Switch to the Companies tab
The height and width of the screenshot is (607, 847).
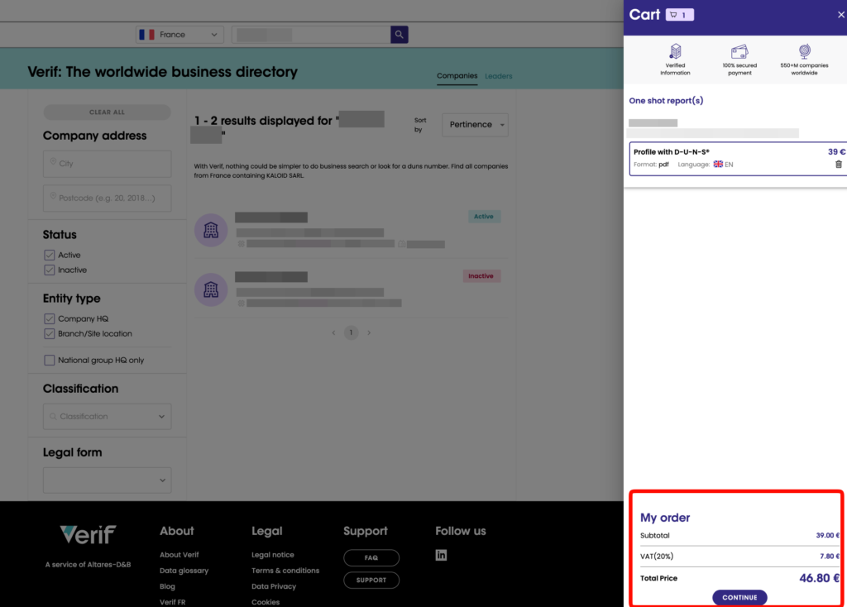pos(457,76)
